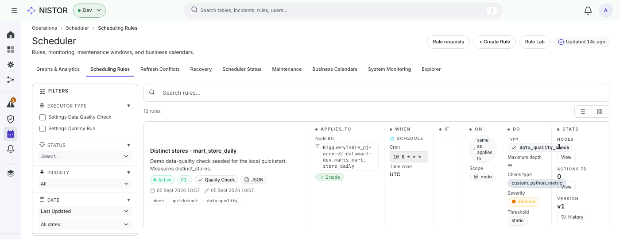The width and height of the screenshot is (620, 239).
Task: Click the global search magnifier icon
Action: click(x=194, y=10)
